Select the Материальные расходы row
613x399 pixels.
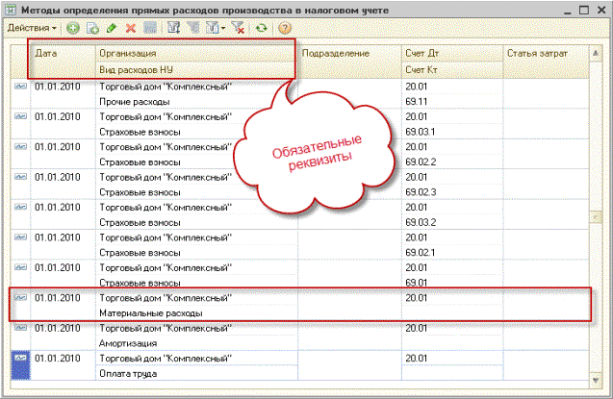300,306
